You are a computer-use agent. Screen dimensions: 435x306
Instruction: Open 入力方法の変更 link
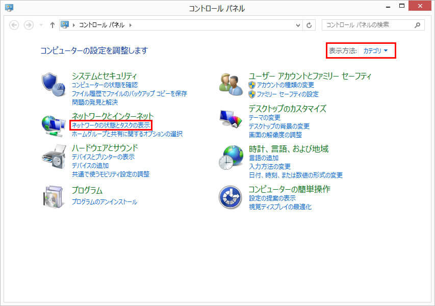pyautogui.click(x=270, y=166)
